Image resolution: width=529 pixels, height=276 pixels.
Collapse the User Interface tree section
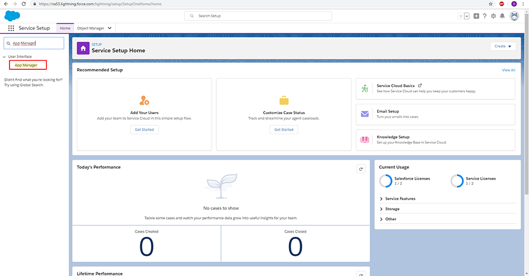(x=4, y=57)
